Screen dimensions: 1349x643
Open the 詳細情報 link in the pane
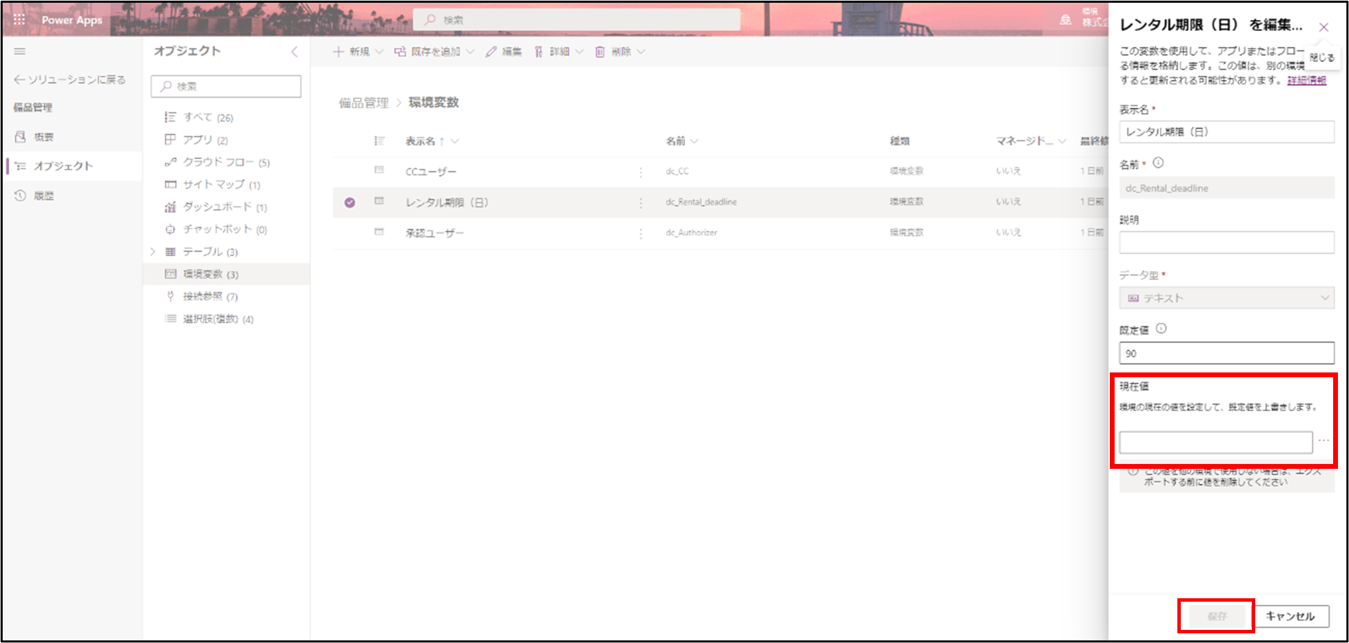pos(1306,80)
